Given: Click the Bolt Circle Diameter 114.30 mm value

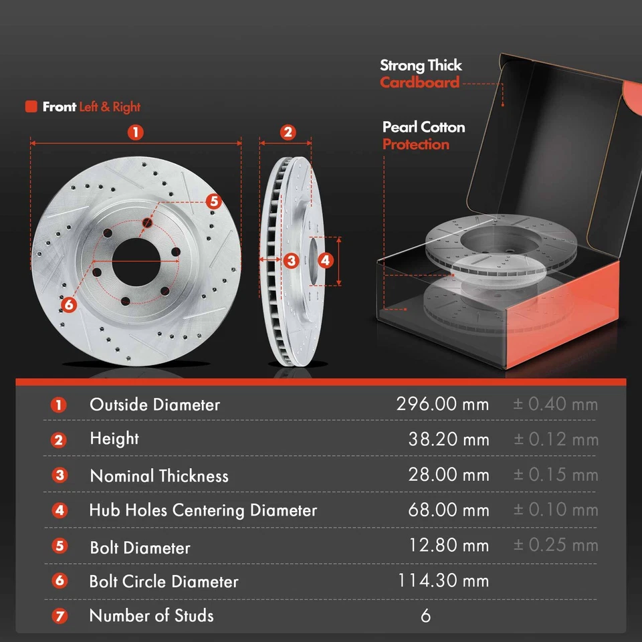Looking at the screenshot, I should tap(446, 581).
